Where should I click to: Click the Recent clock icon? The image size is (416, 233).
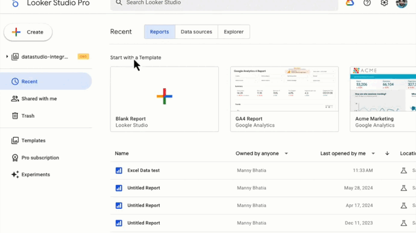point(15,81)
